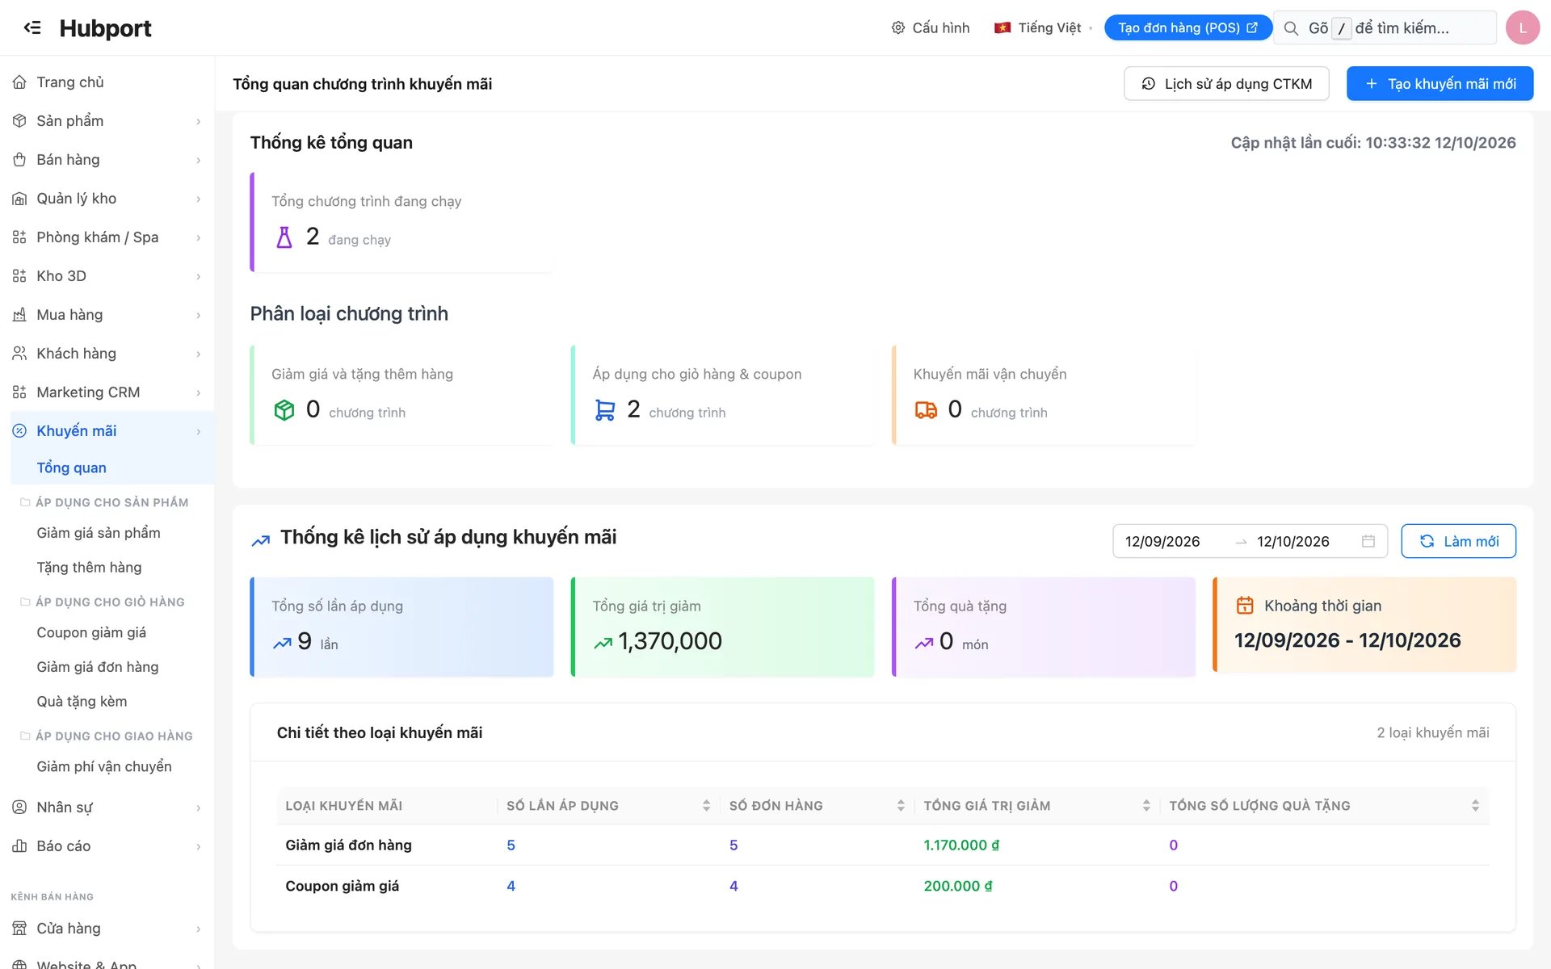Select Giảm phí vận chuyển menu item

pyautogui.click(x=104, y=766)
